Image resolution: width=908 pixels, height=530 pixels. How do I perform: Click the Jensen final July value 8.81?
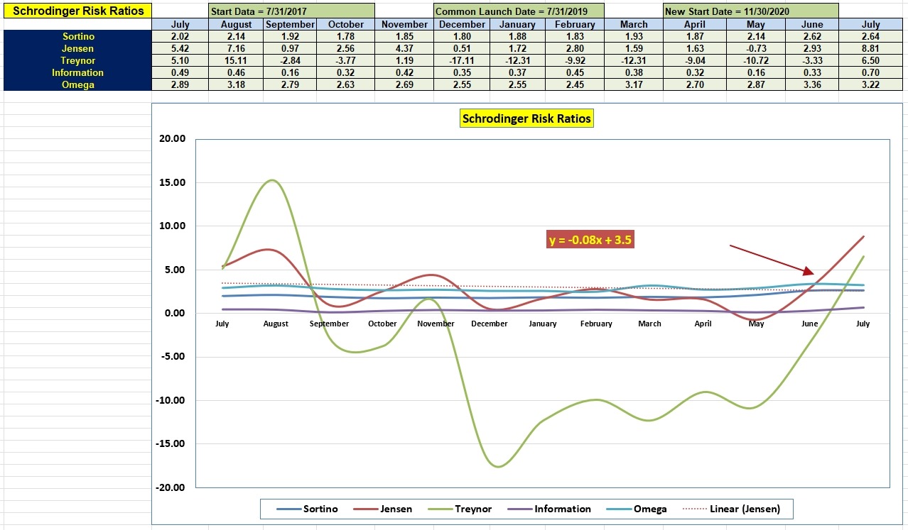coord(870,48)
